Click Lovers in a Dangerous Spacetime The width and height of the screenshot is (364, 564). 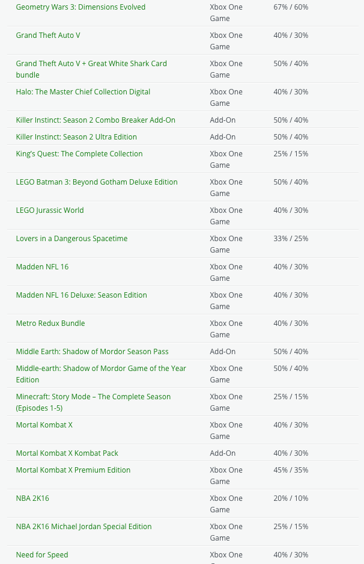coord(71,239)
